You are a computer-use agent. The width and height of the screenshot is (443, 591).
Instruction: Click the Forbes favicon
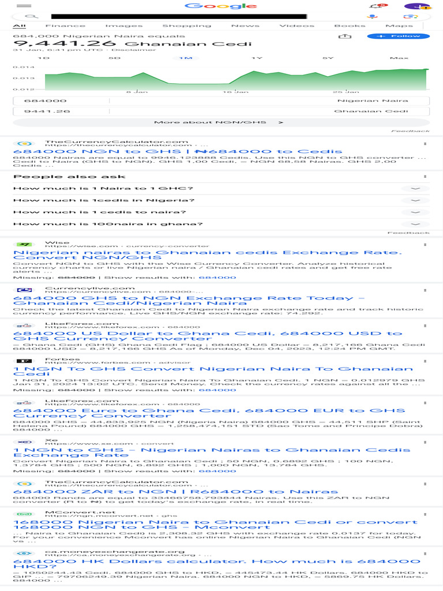24,361
